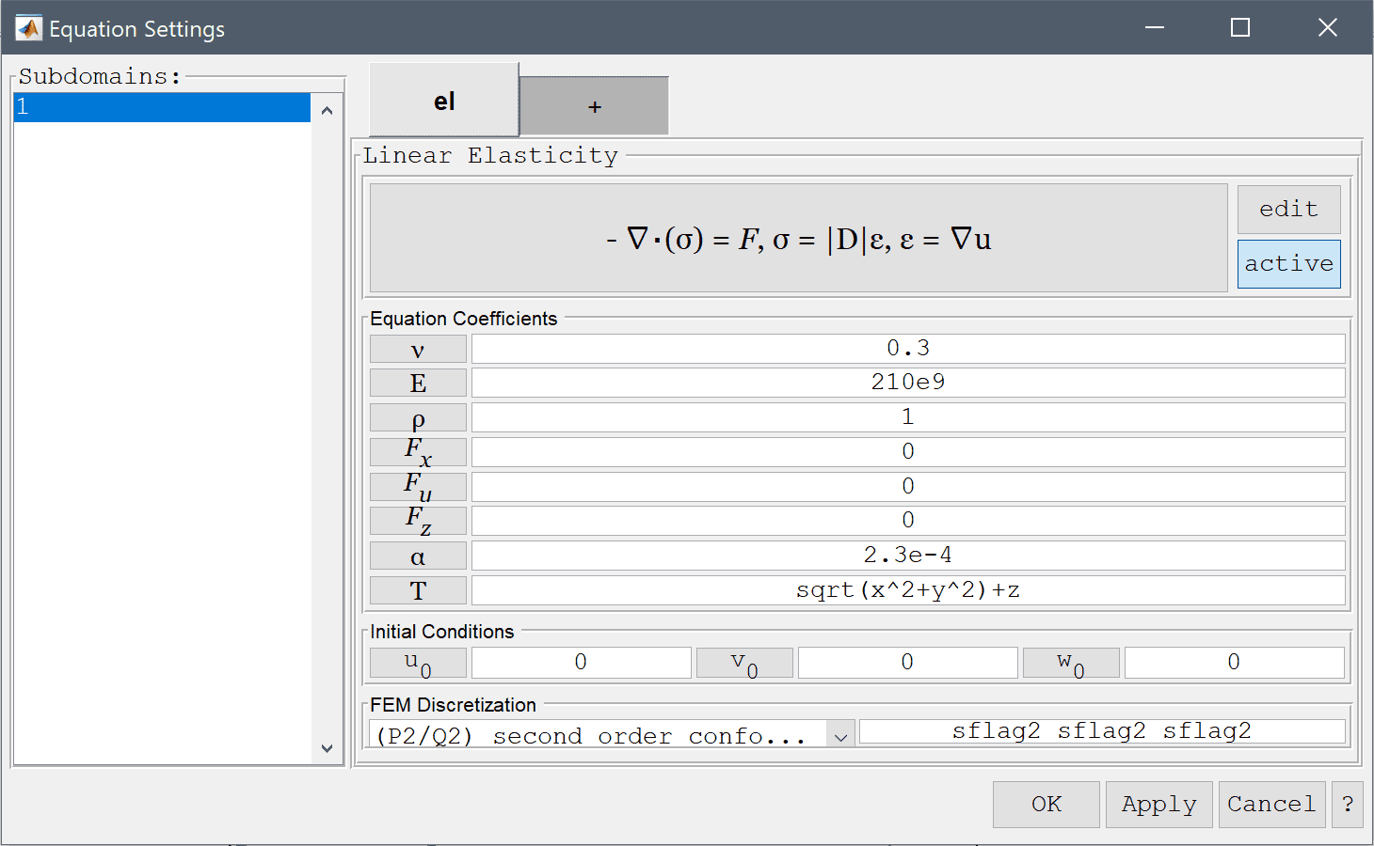Screen dimensions: 1374x846
Task: Click the α thermal expansion label
Action: pos(418,556)
